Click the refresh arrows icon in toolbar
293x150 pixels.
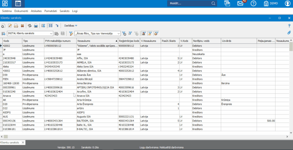click(29, 26)
